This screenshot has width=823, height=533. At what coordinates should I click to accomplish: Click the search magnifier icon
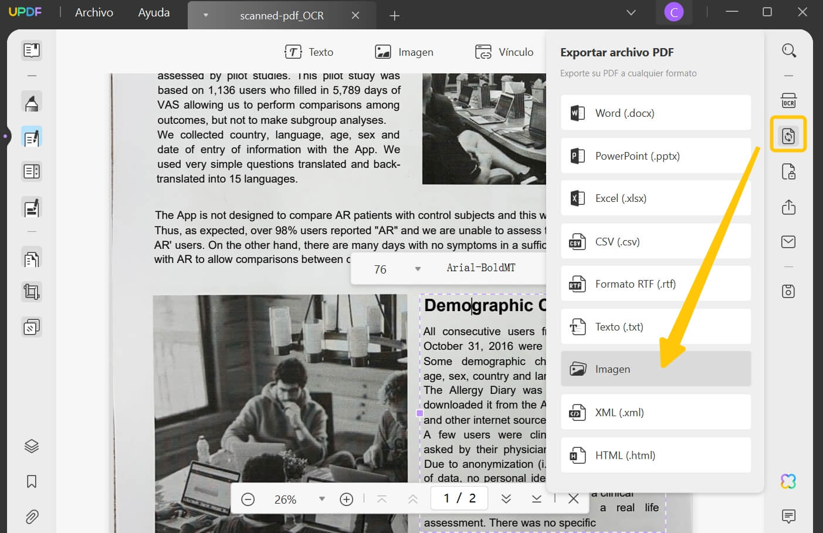point(788,50)
